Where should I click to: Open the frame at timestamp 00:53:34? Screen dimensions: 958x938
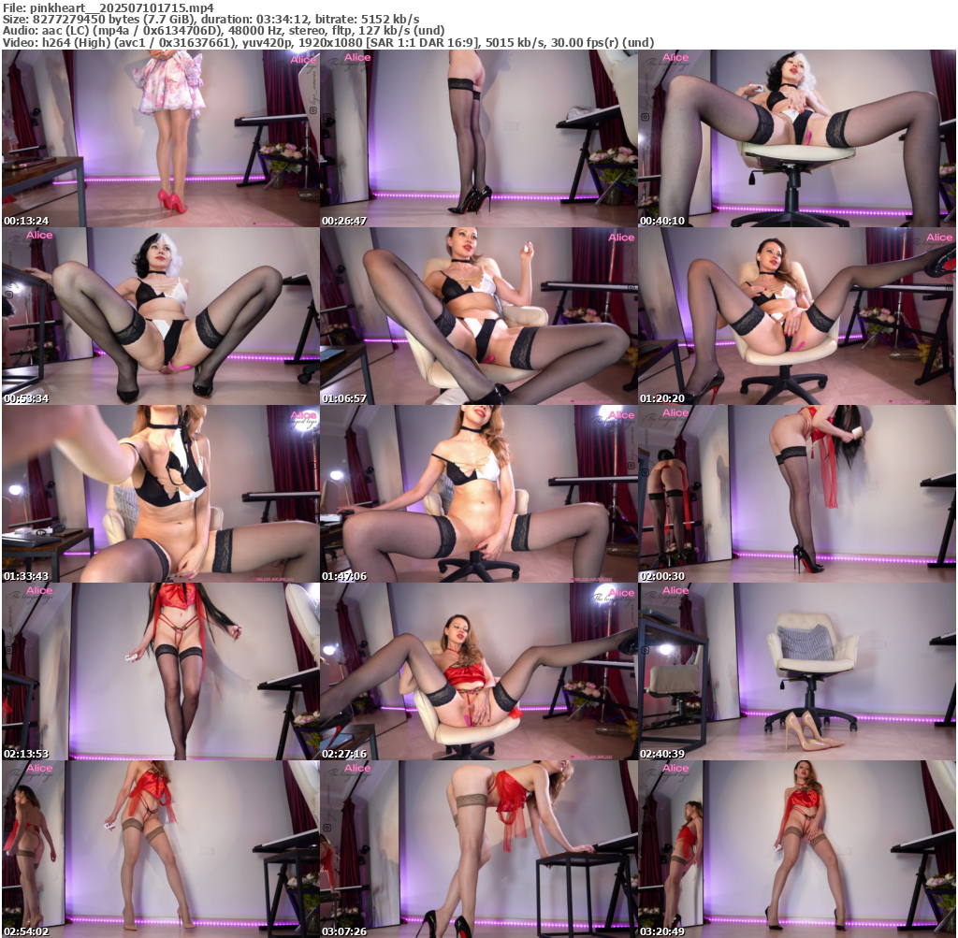pyautogui.click(x=160, y=316)
